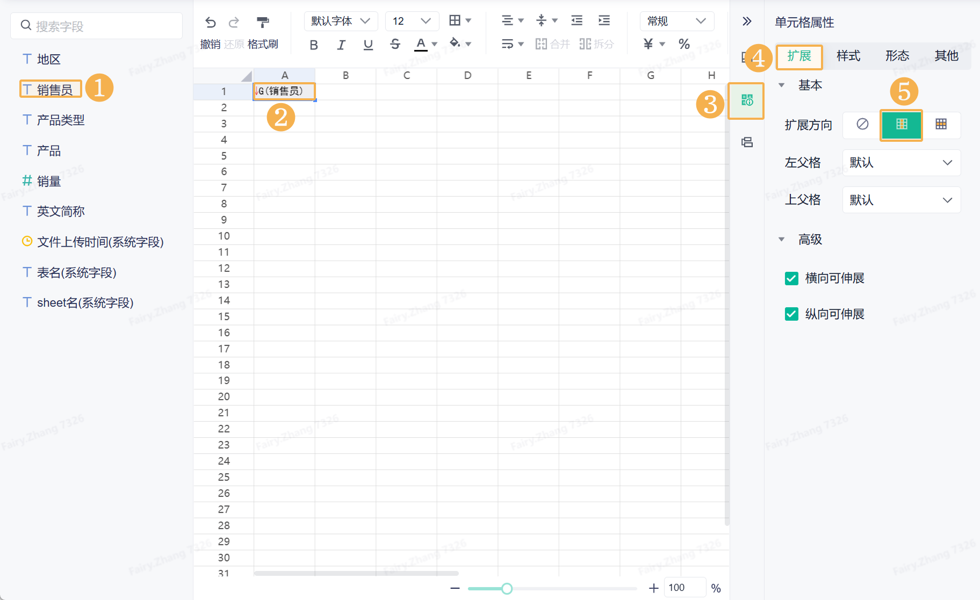Focus the 搜索字段 search box
The image size is (980, 600).
click(x=97, y=26)
